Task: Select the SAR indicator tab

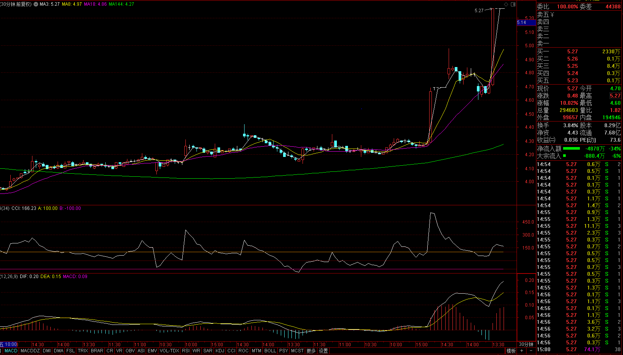Action: pos(208,351)
